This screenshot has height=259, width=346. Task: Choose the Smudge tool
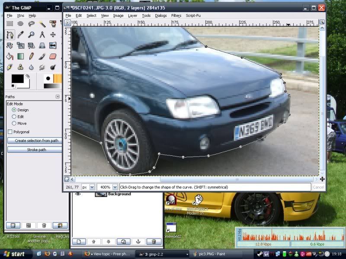(x=42, y=67)
